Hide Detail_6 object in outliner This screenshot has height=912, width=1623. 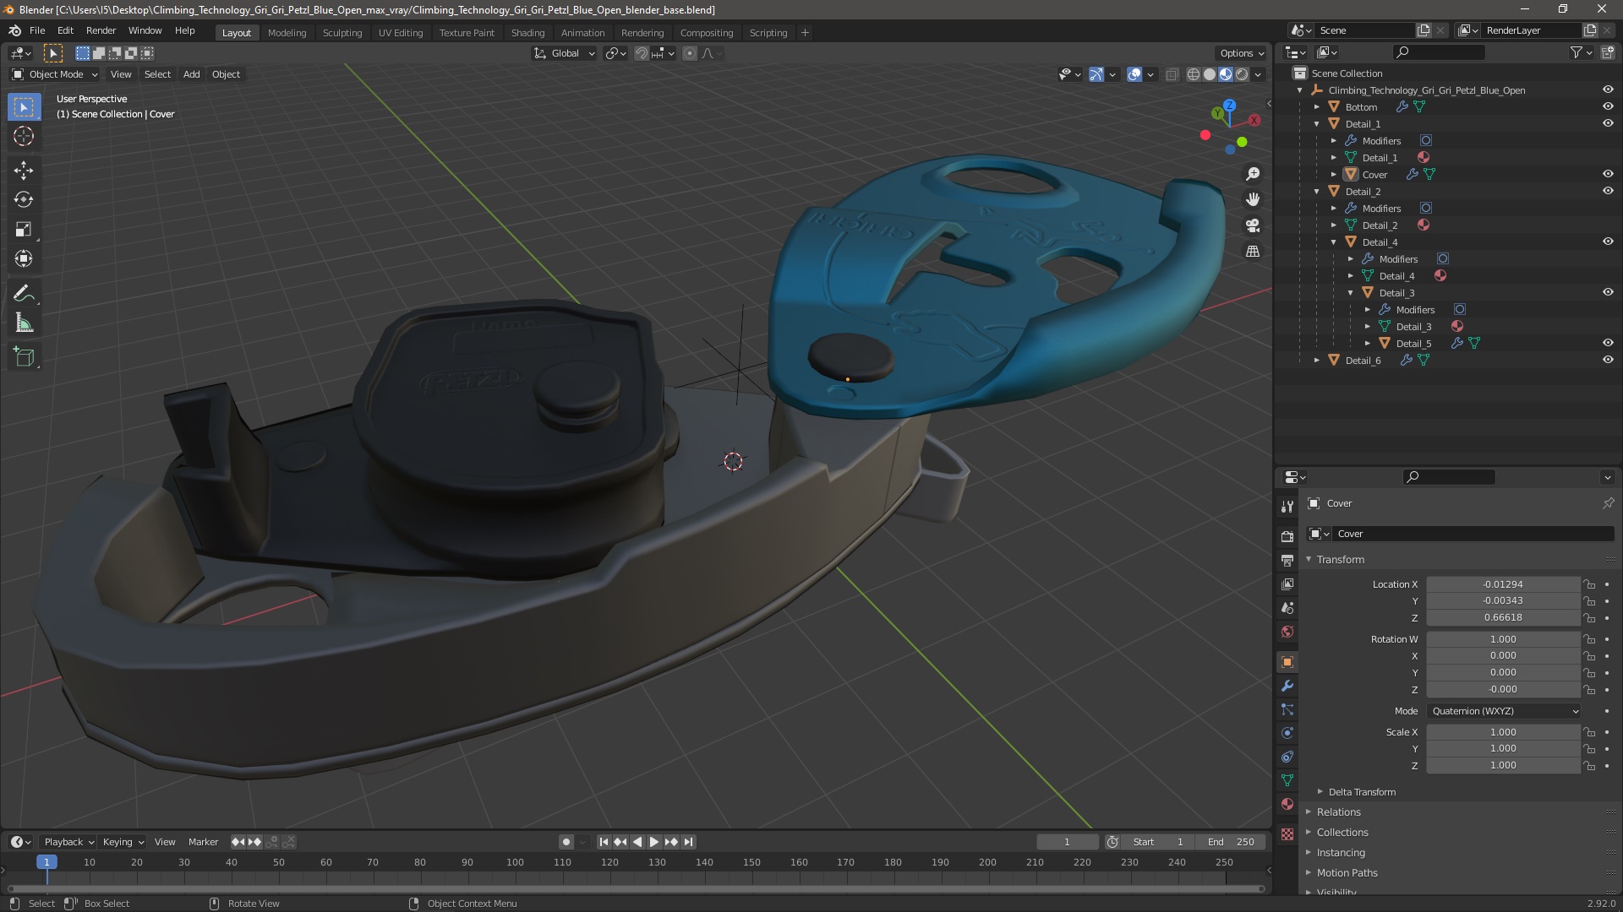(x=1608, y=360)
